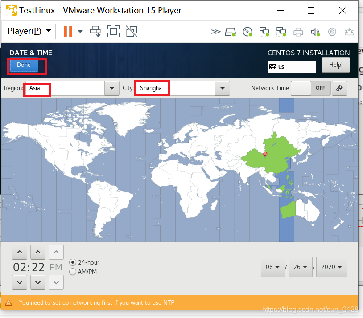
Task: Click the circular target device icon
Action: coord(332,32)
